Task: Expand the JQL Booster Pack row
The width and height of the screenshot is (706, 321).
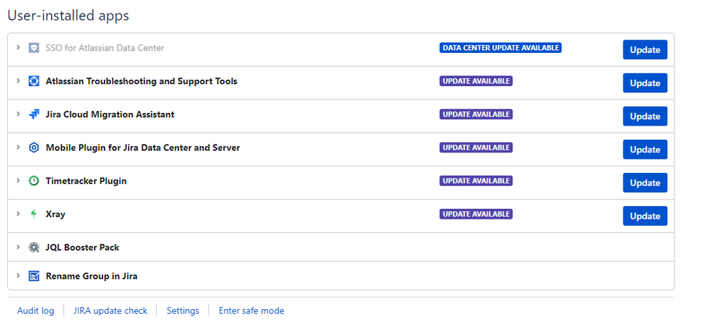Action: click(x=18, y=247)
